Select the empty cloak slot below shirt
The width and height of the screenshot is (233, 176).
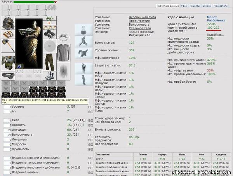pos(64,71)
